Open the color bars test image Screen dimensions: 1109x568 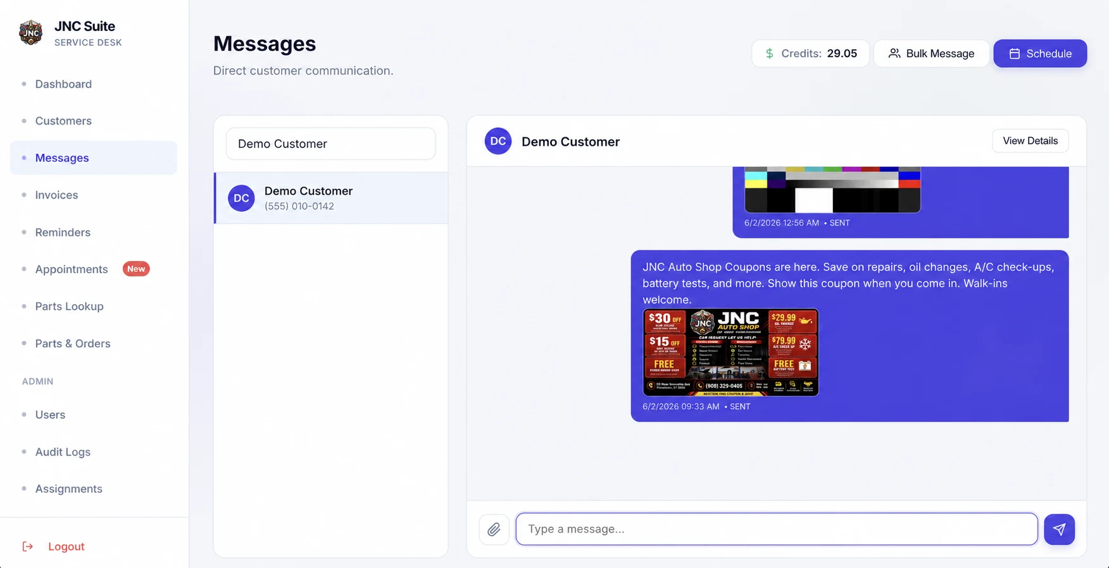click(x=832, y=190)
